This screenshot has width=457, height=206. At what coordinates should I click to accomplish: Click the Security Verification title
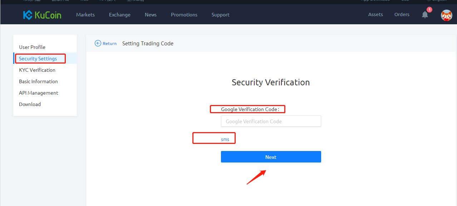click(x=271, y=82)
